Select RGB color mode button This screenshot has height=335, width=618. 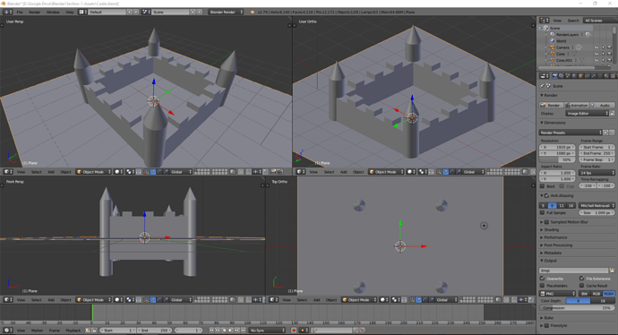pyautogui.click(x=597, y=294)
